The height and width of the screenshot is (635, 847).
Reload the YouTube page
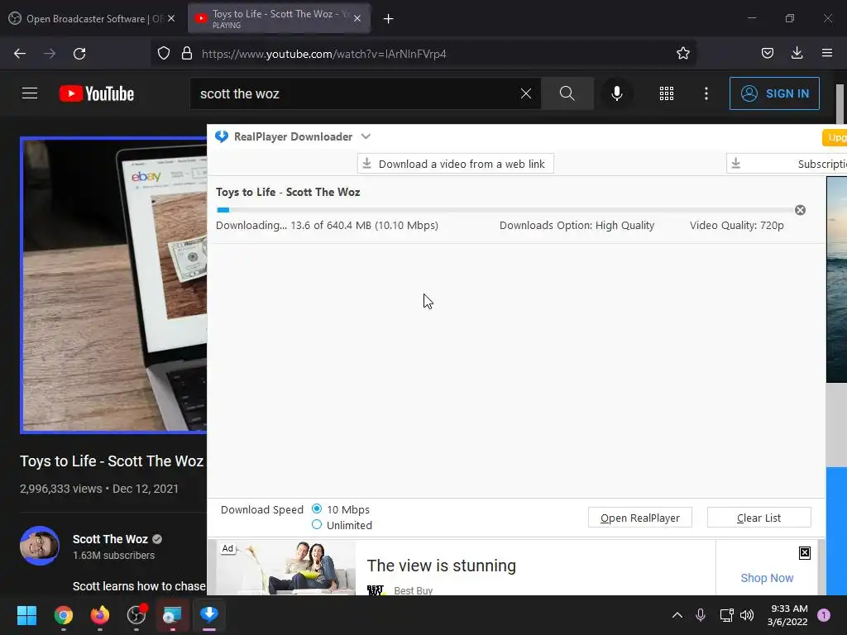pyautogui.click(x=79, y=54)
